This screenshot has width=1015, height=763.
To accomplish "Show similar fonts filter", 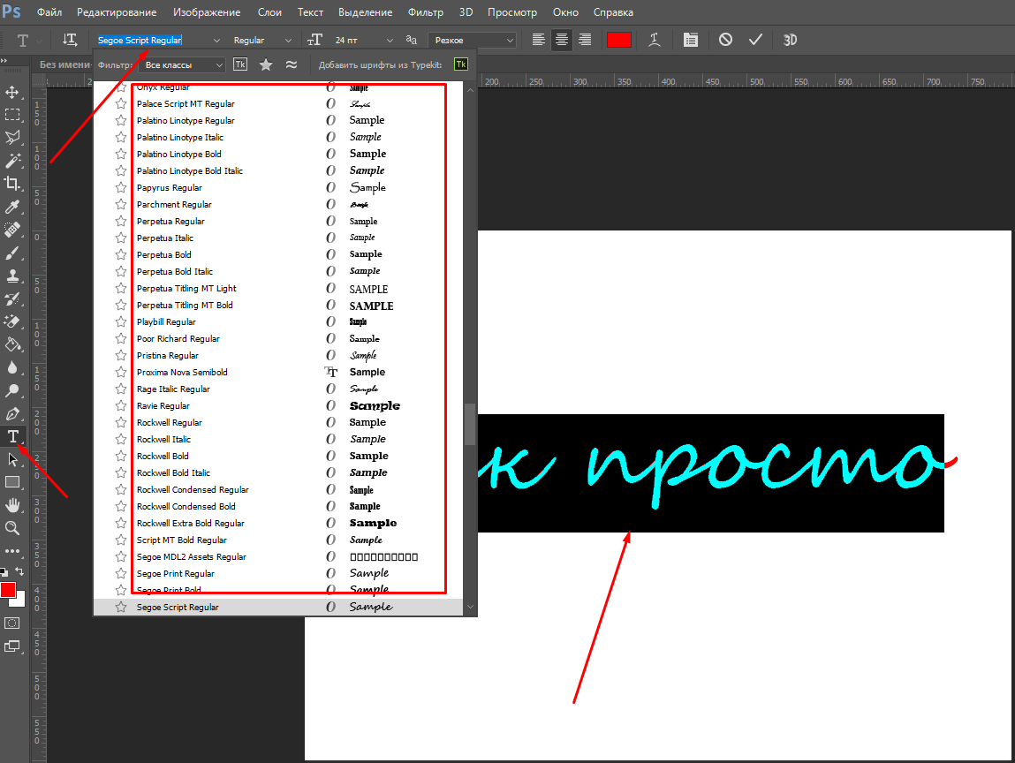I will [x=292, y=64].
